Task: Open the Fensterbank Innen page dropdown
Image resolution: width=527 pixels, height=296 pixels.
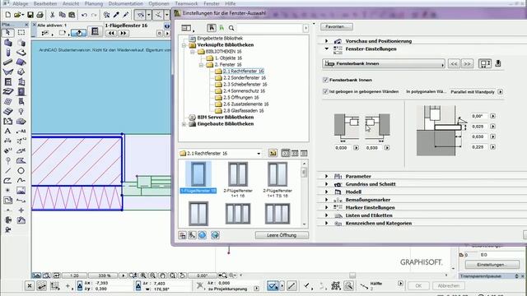Action: (x=384, y=63)
